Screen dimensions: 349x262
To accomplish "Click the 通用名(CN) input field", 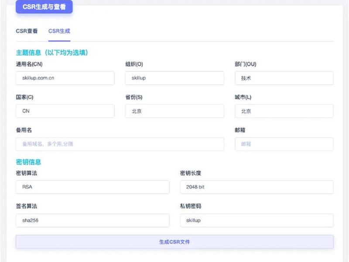I will coord(65,78).
